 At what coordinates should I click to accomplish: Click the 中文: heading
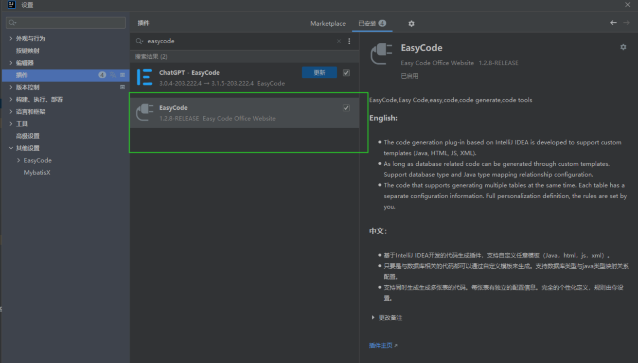click(x=378, y=231)
